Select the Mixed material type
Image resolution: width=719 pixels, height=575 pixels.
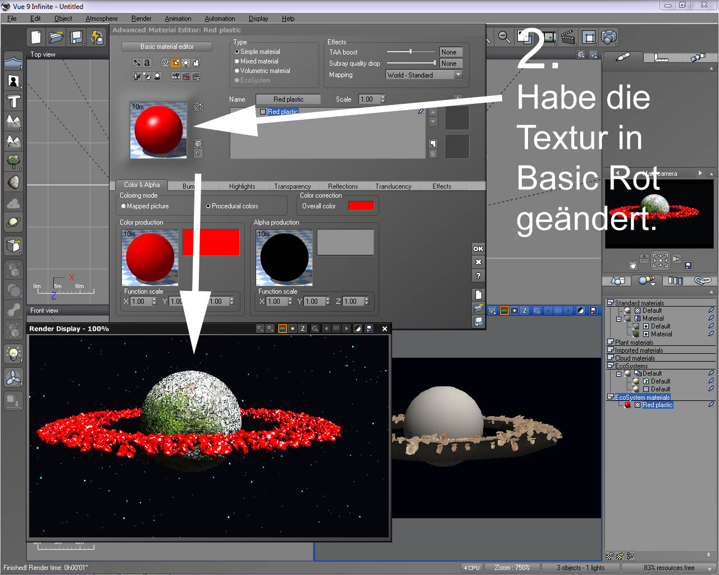(237, 61)
